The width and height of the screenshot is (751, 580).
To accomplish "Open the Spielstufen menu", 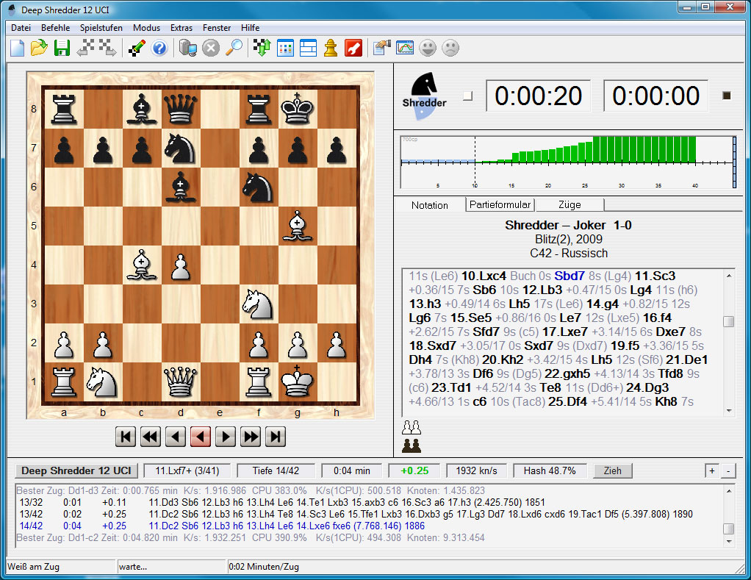I will coord(101,28).
